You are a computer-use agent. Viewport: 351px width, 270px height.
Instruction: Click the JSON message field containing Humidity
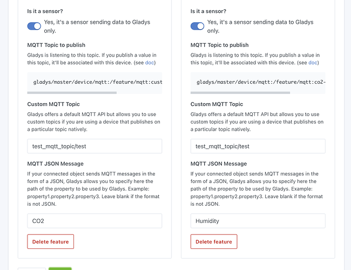click(x=258, y=221)
